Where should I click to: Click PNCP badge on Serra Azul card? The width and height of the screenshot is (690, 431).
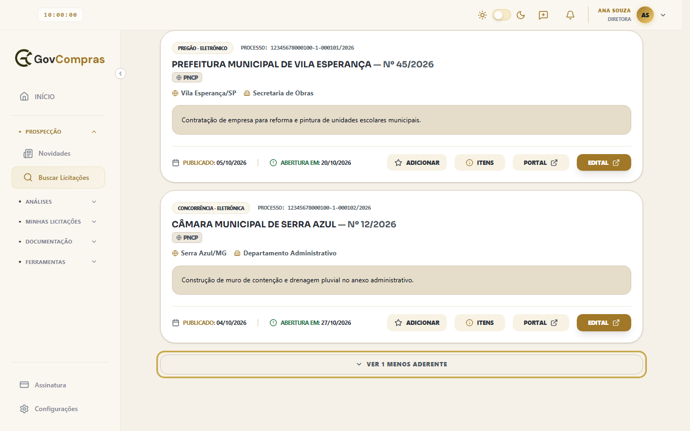click(187, 238)
